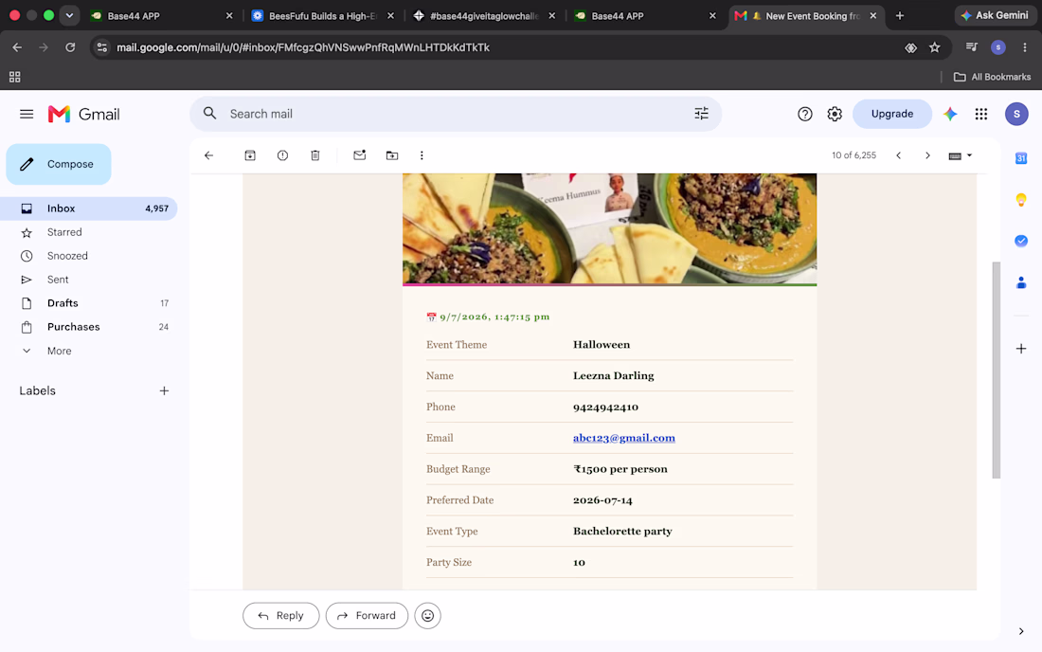Click the Ask Gemini button
Viewport: 1042px width, 652px height.
995,15
